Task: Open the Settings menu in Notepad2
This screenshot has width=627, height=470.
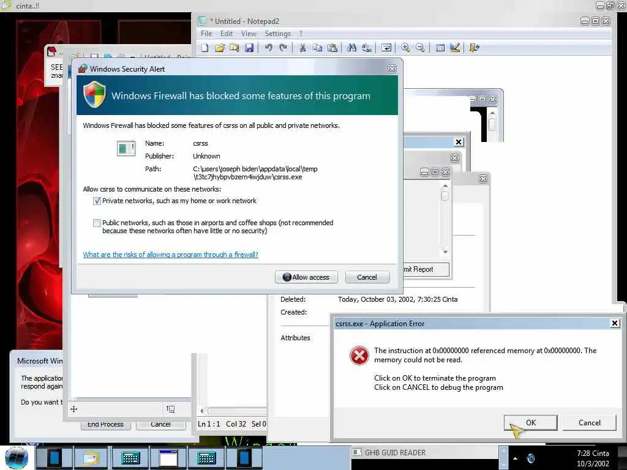Action: [277, 34]
